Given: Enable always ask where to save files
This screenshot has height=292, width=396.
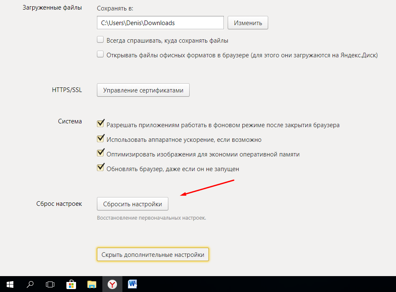Looking at the screenshot, I should click(x=100, y=40).
